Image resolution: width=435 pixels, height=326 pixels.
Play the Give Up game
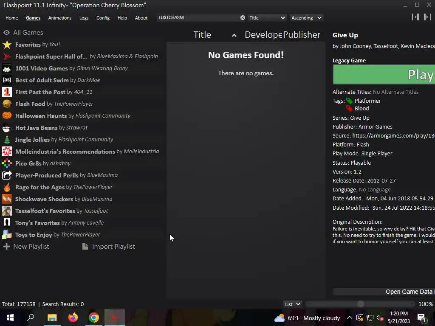point(384,74)
